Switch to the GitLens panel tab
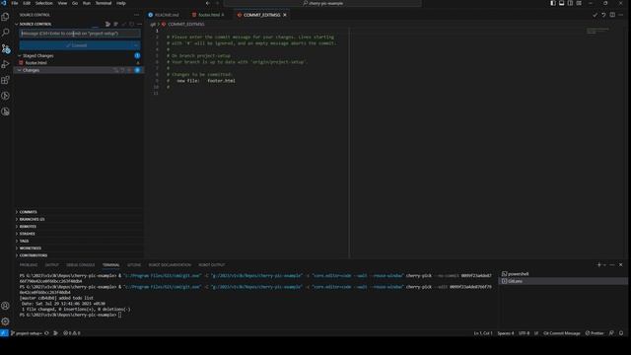 (x=134, y=265)
